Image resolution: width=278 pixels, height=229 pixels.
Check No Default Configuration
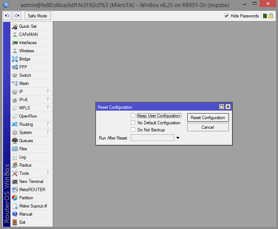(x=133, y=122)
